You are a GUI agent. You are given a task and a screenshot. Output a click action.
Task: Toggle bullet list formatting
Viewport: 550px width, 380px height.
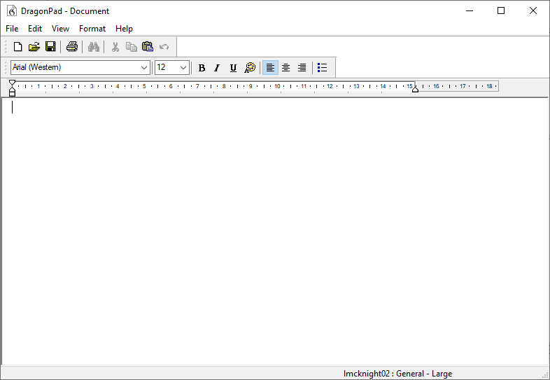coord(322,67)
